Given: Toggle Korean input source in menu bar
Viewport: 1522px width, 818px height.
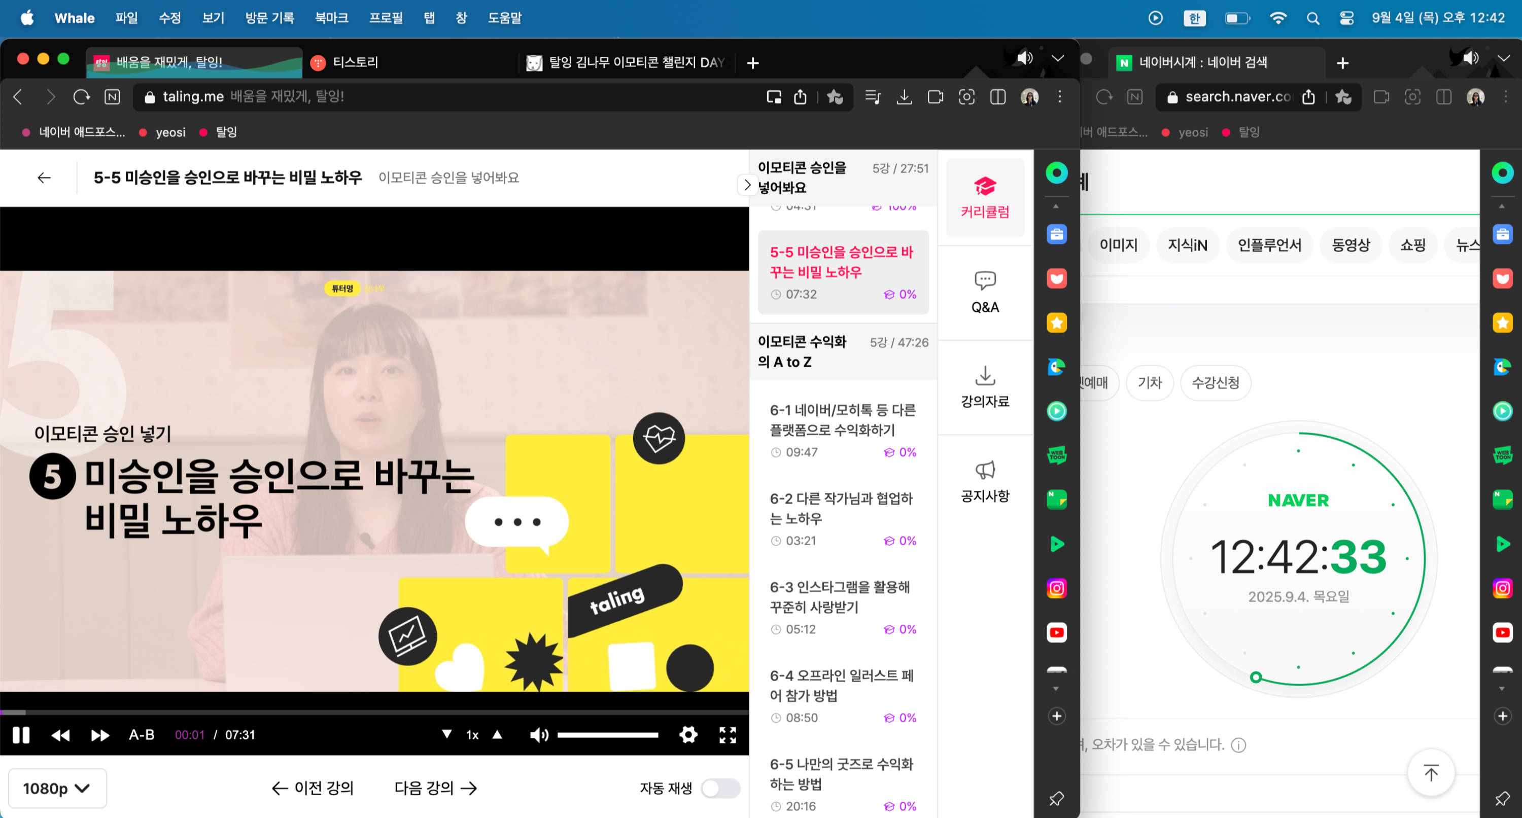Looking at the screenshot, I should pyautogui.click(x=1194, y=18).
